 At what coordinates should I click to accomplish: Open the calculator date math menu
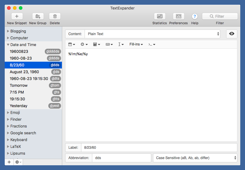click(96, 44)
